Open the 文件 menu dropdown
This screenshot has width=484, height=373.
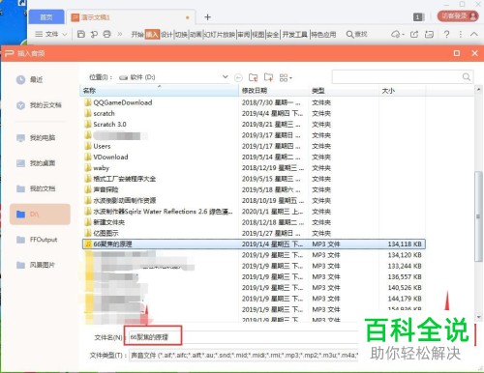pos(51,34)
